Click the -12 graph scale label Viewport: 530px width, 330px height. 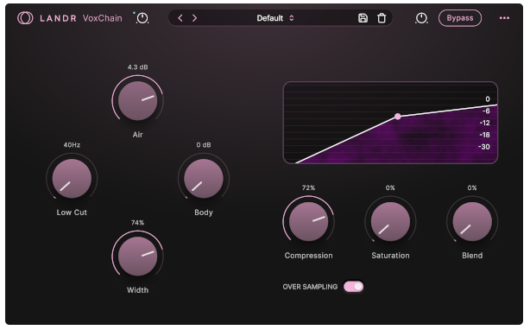click(x=485, y=123)
